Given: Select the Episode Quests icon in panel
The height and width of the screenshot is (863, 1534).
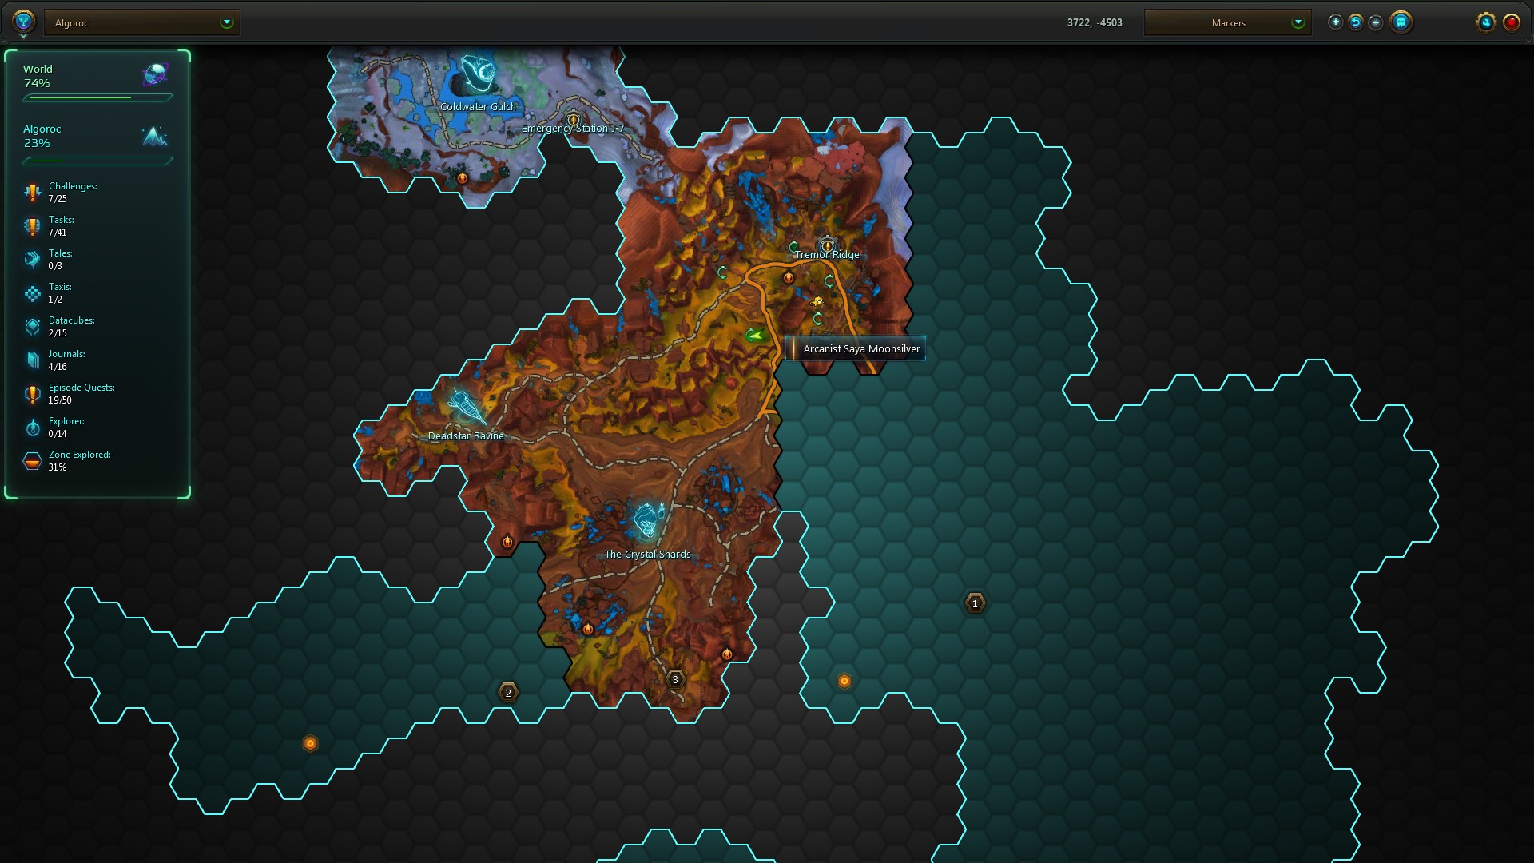Looking at the screenshot, I should [32, 394].
